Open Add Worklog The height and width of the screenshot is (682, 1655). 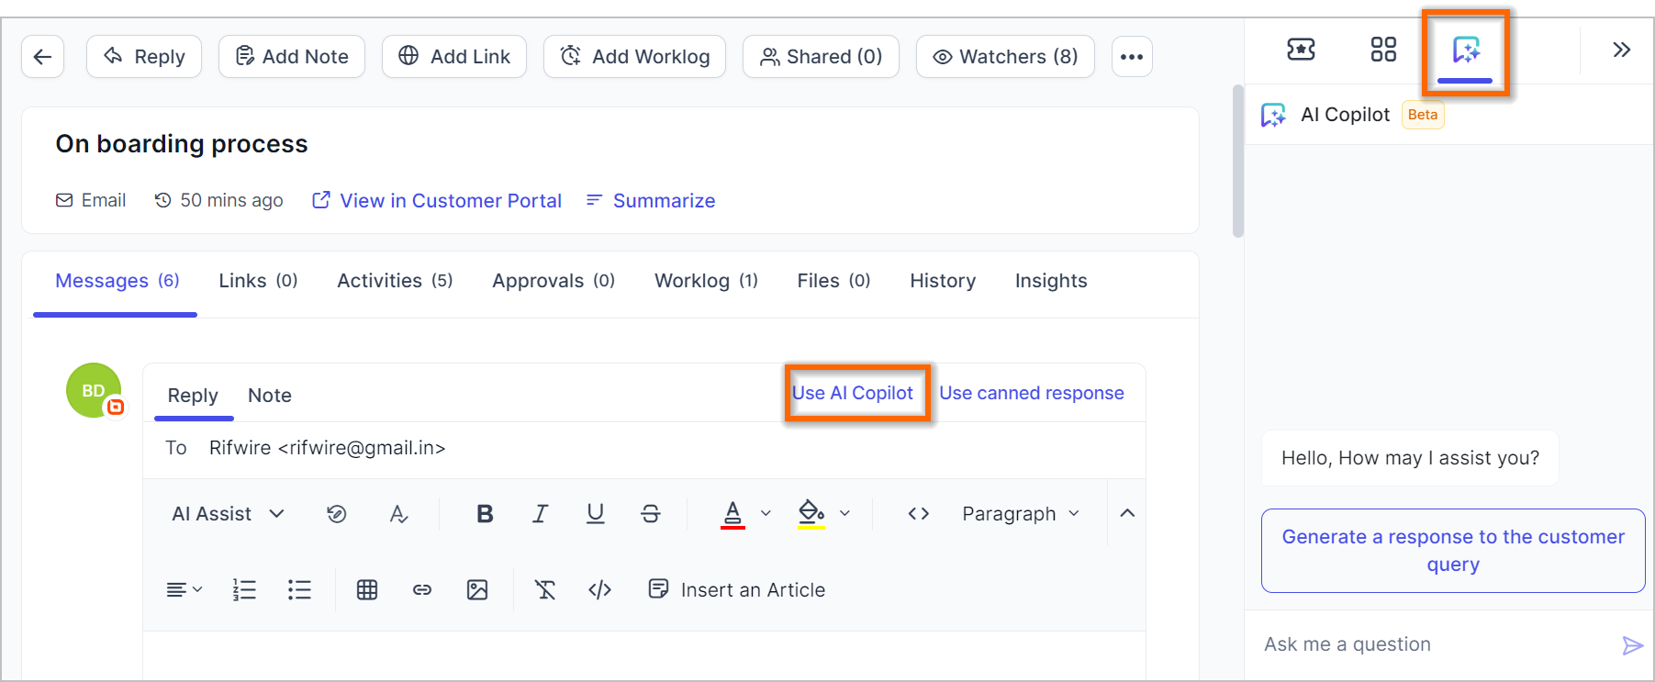pos(634,57)
